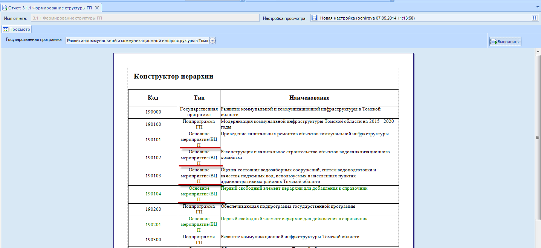Screen dimensions: 541x248
Task: Click the save icon in Настройка просмотра
Action: [x=315, y=18]
